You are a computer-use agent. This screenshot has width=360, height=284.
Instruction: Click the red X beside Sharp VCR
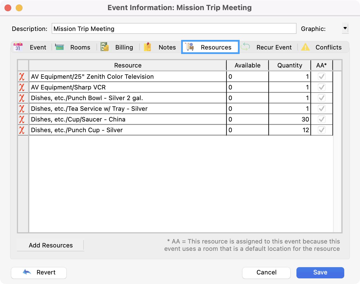22,87
